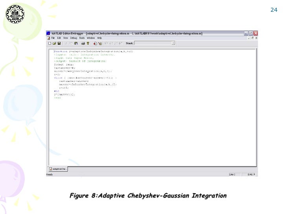This screenshot has height=214, width=286.
Task: Open the Debug menu
Action: coord(73,38)
